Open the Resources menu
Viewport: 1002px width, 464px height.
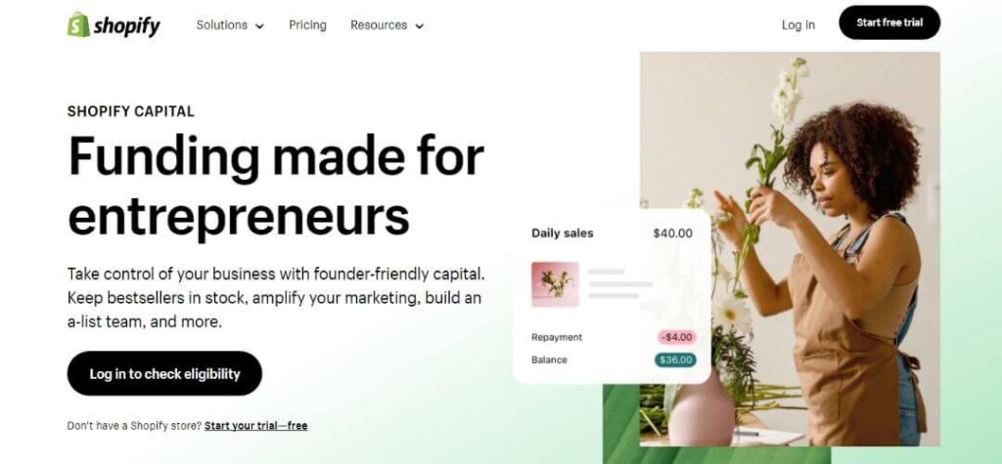click(x=387, y=24)
